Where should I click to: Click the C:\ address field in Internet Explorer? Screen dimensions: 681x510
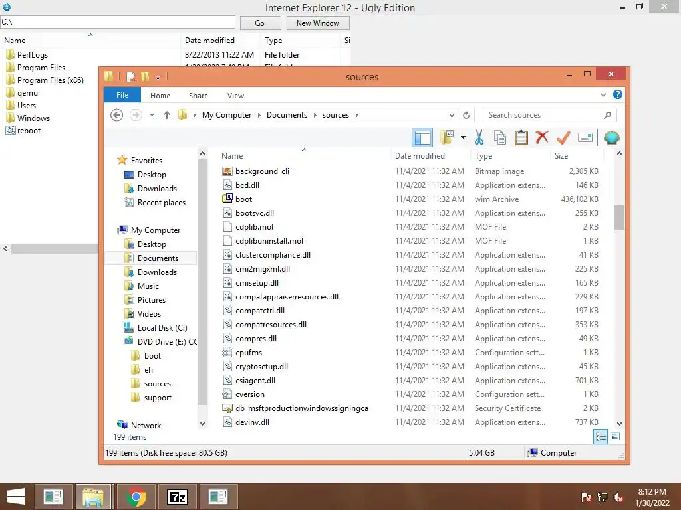point(118,22)
